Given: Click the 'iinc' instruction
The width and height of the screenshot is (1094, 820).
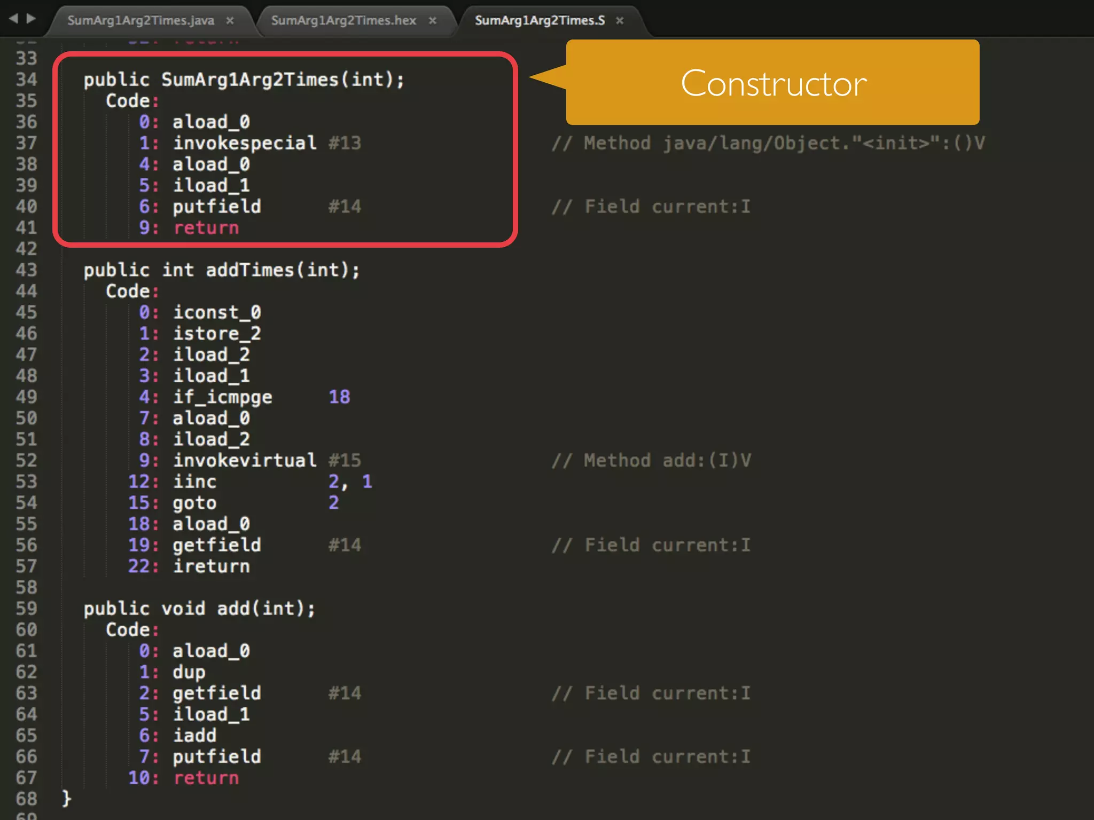Looking at the screenshot, I should pyautogui.click(x=194, y=482).
